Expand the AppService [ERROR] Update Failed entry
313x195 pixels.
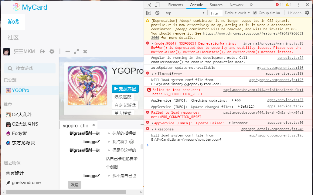click(152, 123)
